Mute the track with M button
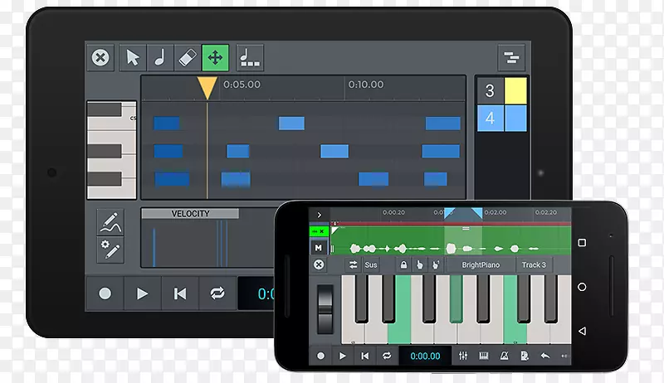This screenshot has width=664, height=383. (x=319, y=247)
